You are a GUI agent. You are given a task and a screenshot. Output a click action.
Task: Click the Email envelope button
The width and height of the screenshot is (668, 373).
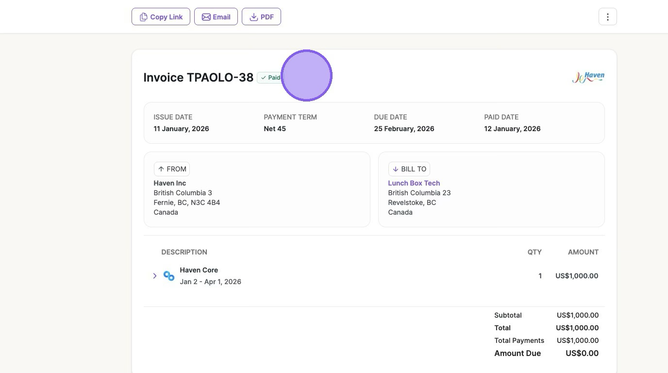(216, 17)
